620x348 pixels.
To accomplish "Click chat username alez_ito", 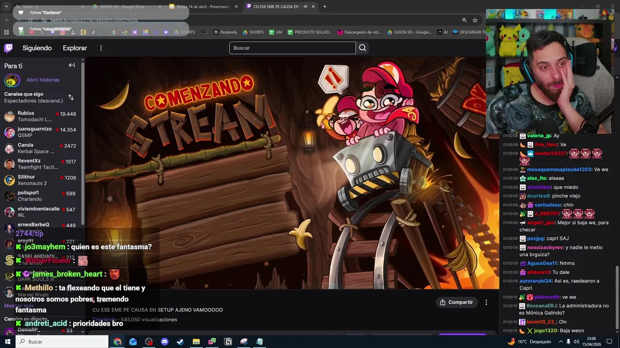I will click(537, 178).
